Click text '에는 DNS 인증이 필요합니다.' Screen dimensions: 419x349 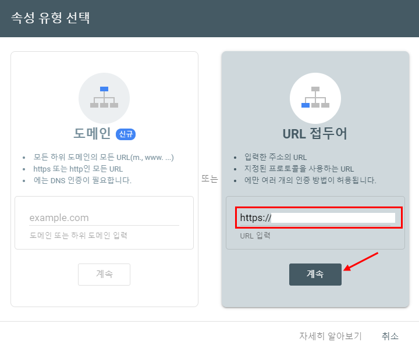pos(82,180)
